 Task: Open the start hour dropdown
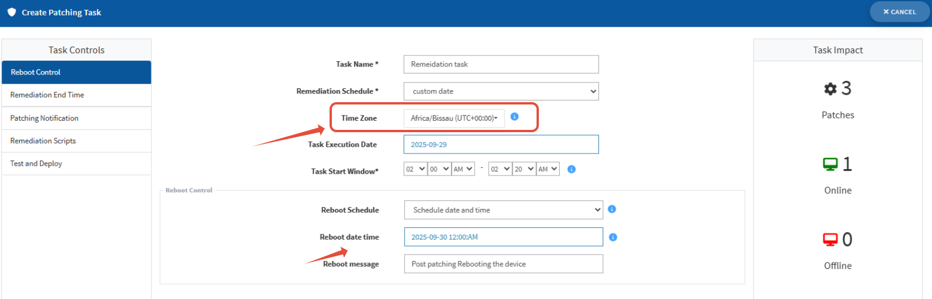point(415,169)
